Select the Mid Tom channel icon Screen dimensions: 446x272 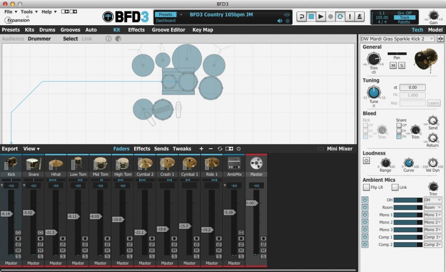coord(101,163)
